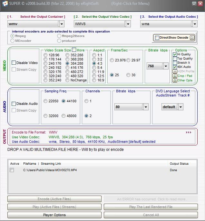This screenshot has height=221, width=205.
Task: Click Play The Last Rendered File
Action: pos(151,207)
